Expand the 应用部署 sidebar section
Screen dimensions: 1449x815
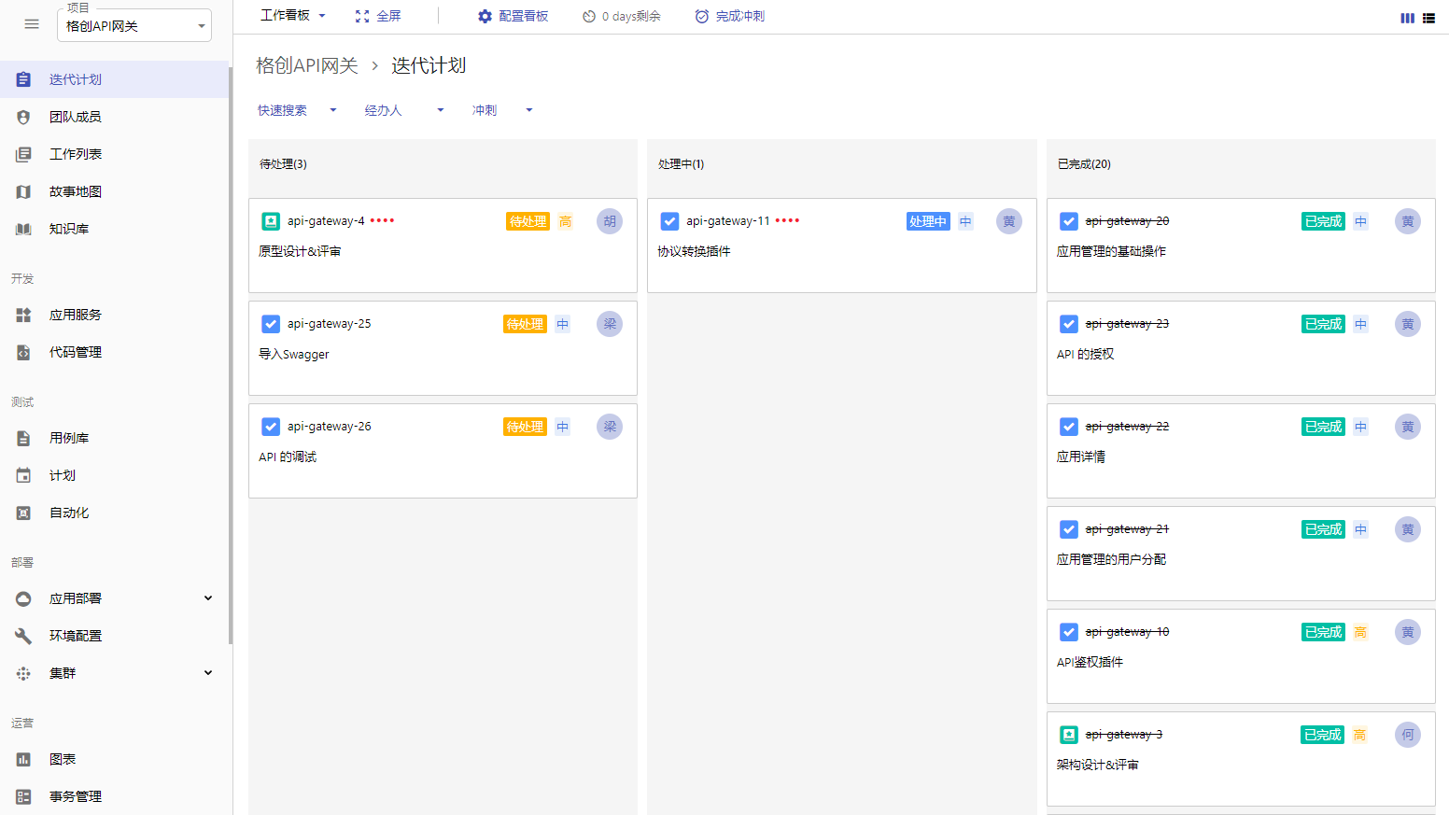click(x=207, y=598)
